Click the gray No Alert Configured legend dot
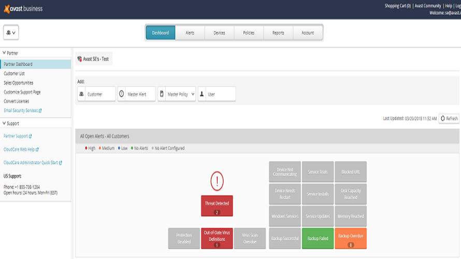This screenshot has width=461, height=259. 153,148
